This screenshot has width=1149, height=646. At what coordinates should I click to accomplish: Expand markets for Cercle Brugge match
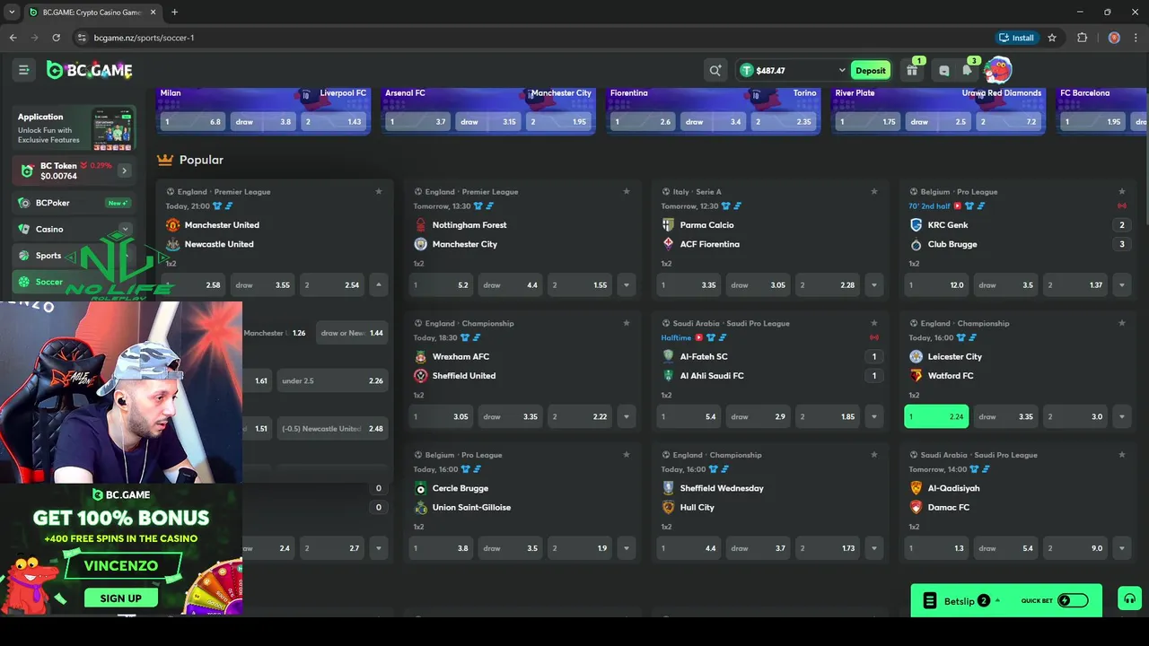627,548
